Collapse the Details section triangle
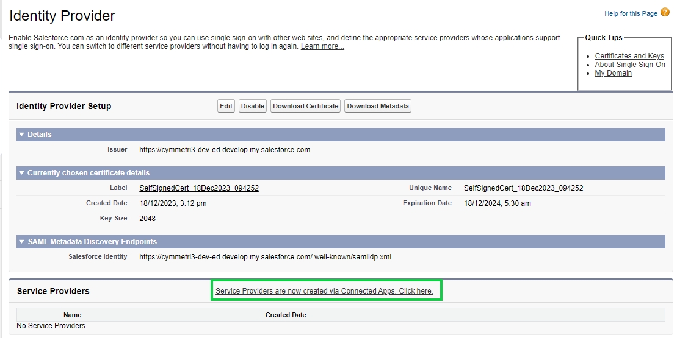The height and width of the screenshot is (338, 677). pos(22,135)
